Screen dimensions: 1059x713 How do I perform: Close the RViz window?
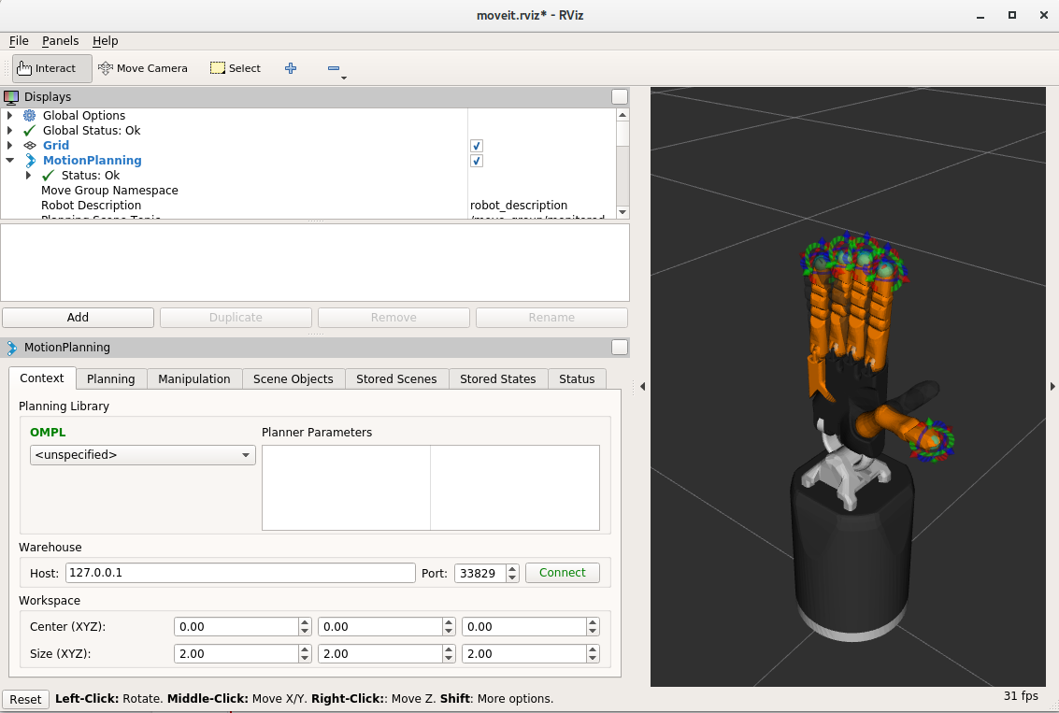click(x=1043, y=15)
